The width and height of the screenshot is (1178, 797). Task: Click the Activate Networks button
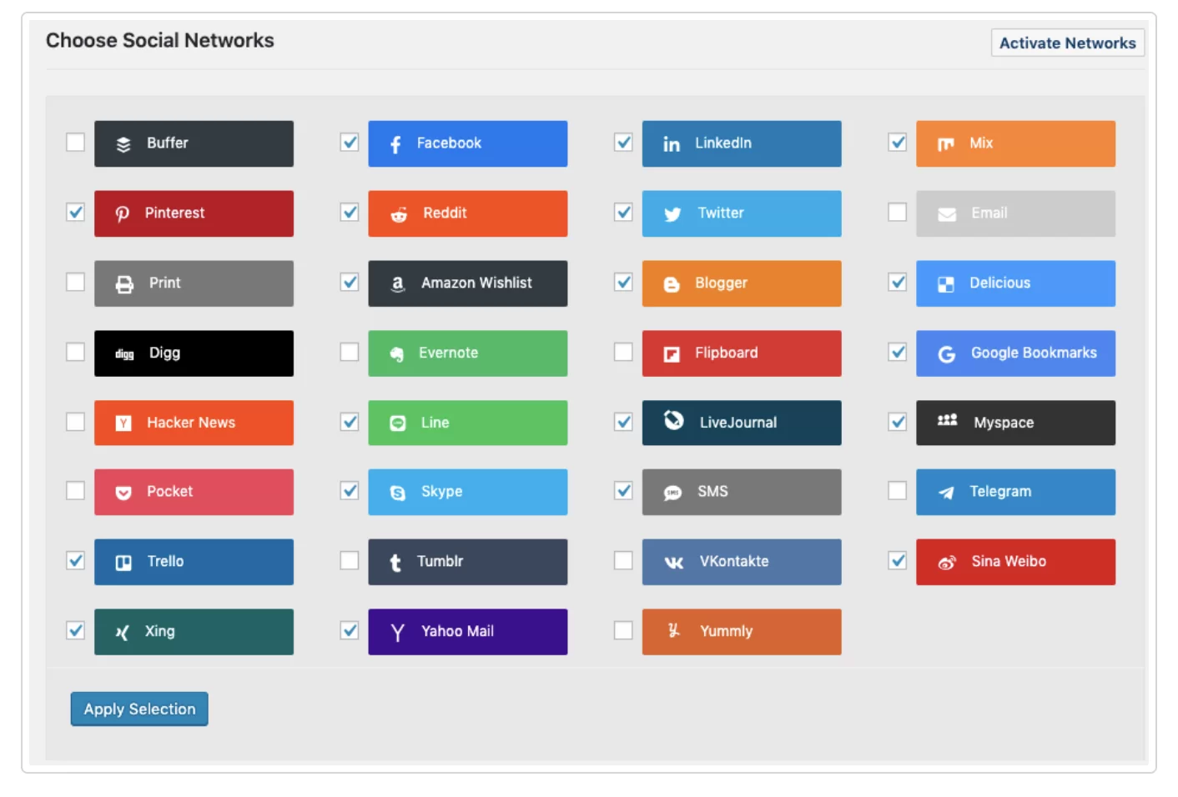click(x=1067, y=43)
